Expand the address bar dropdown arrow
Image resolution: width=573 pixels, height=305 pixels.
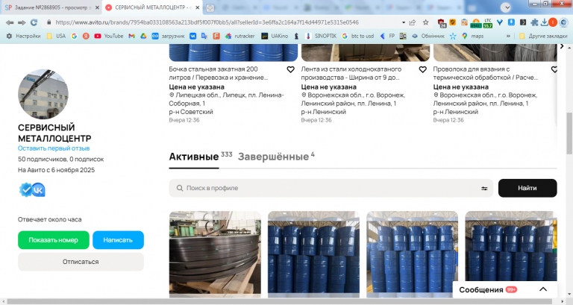tap(404, 22)
